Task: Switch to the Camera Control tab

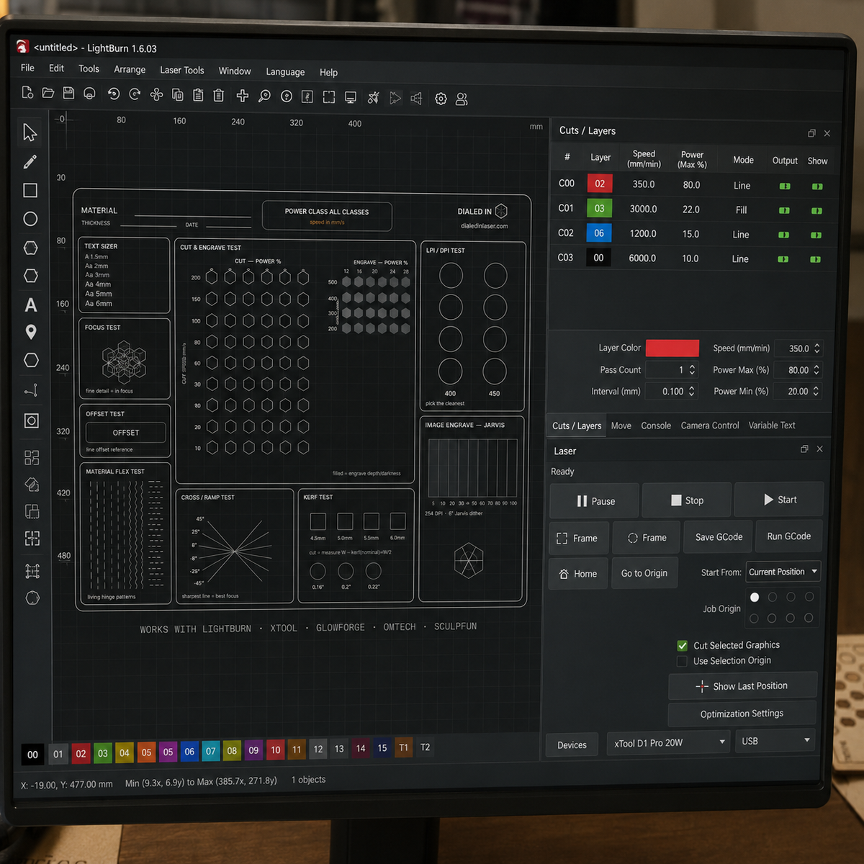Action: (710, 426)
